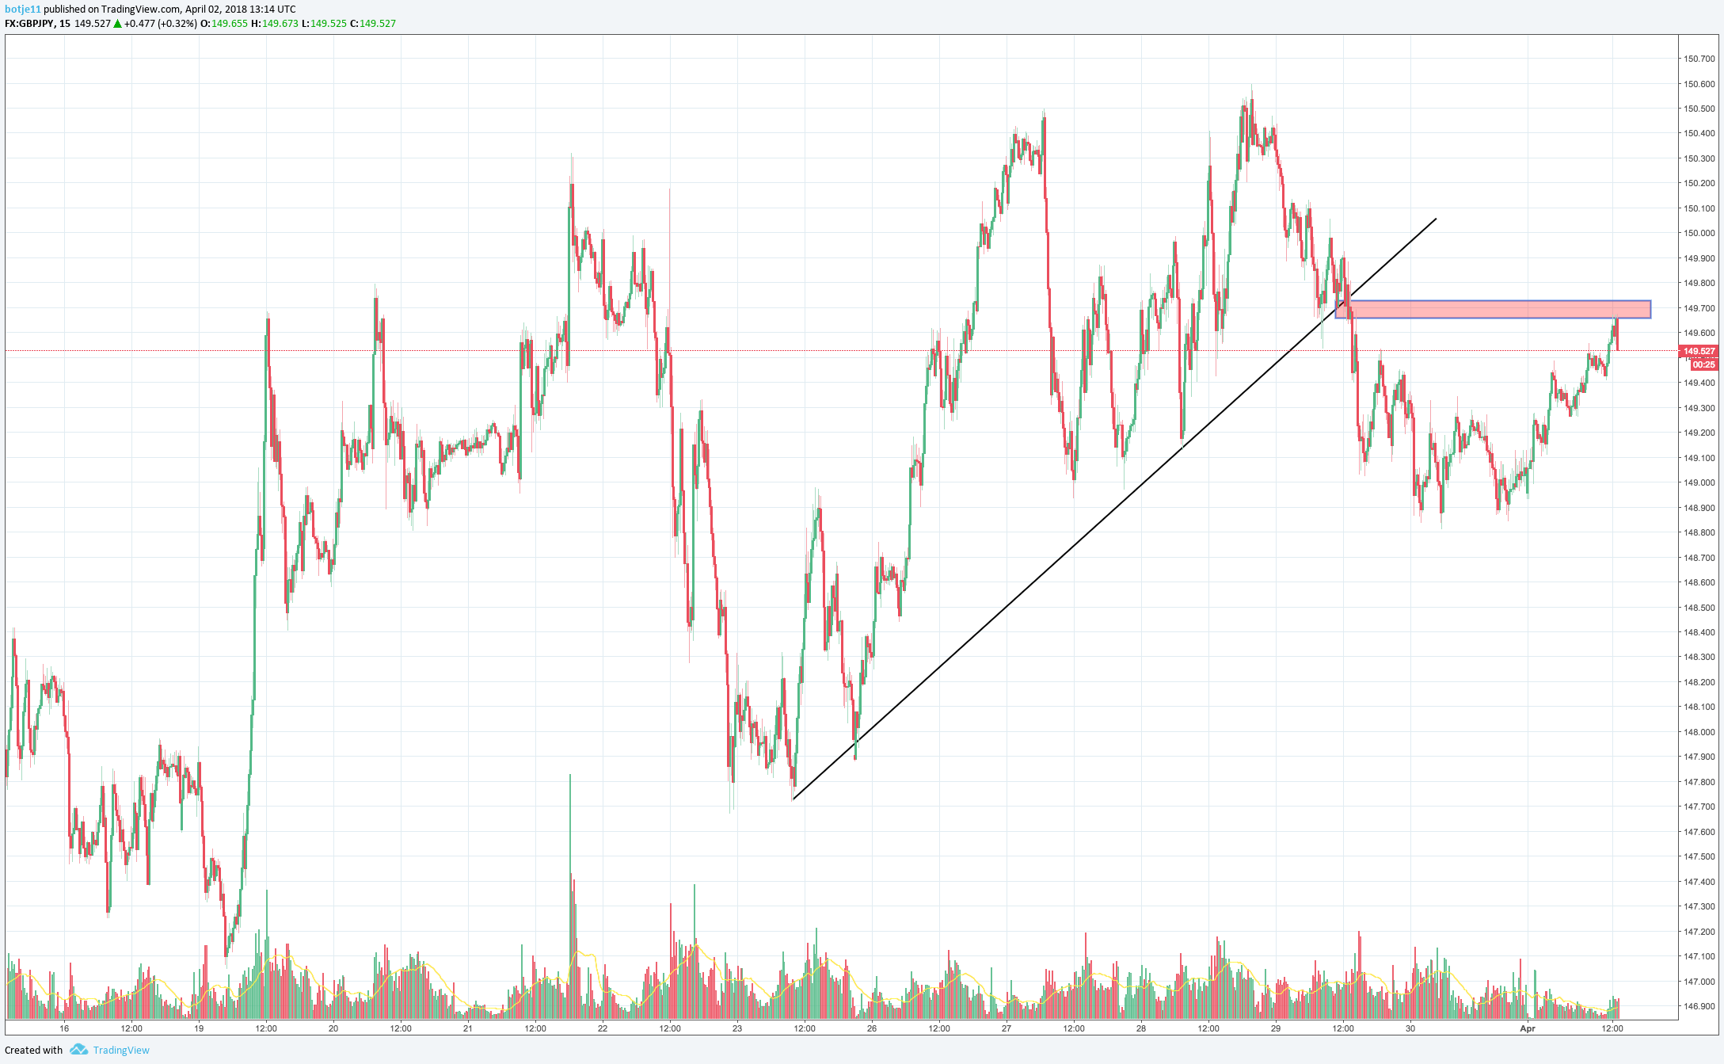
Task: Click the 26 date label on time axis
Action: coord(872,1028)
